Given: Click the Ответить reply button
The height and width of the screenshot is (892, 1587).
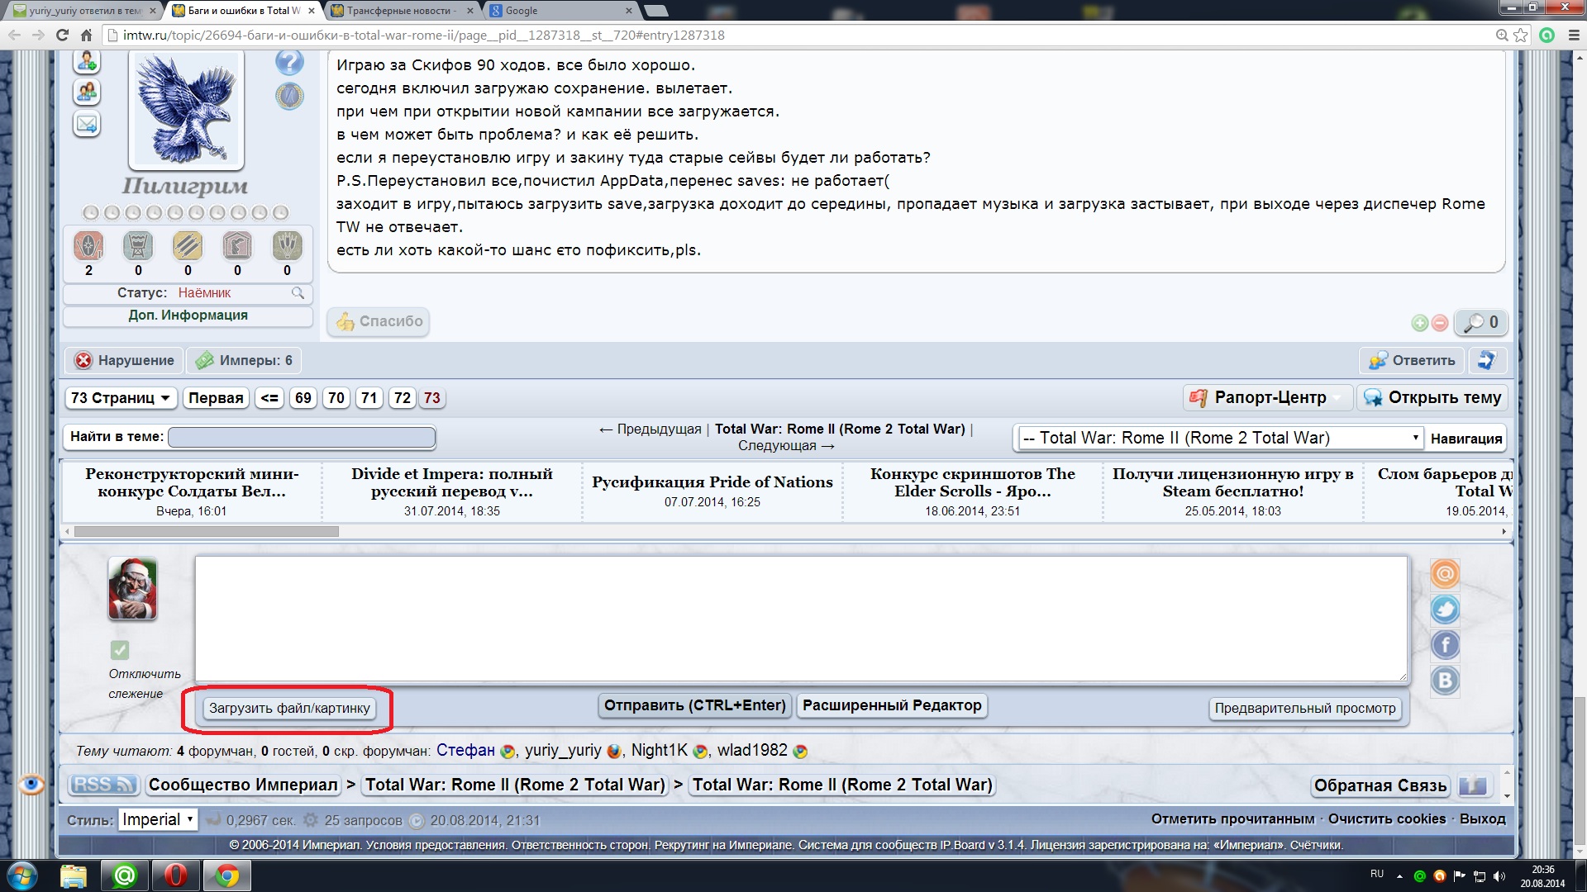Looking at the screenshot, I should click(x=1411, y=360).
